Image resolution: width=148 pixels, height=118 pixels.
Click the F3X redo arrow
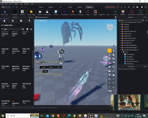click(114, 79)
